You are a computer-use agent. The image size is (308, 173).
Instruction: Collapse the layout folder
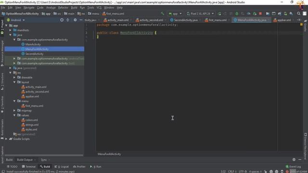pos(14,82)
